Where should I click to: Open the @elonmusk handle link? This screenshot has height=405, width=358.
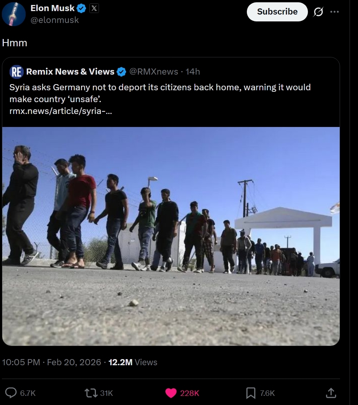pyautogui.click(x=55, y=20)
